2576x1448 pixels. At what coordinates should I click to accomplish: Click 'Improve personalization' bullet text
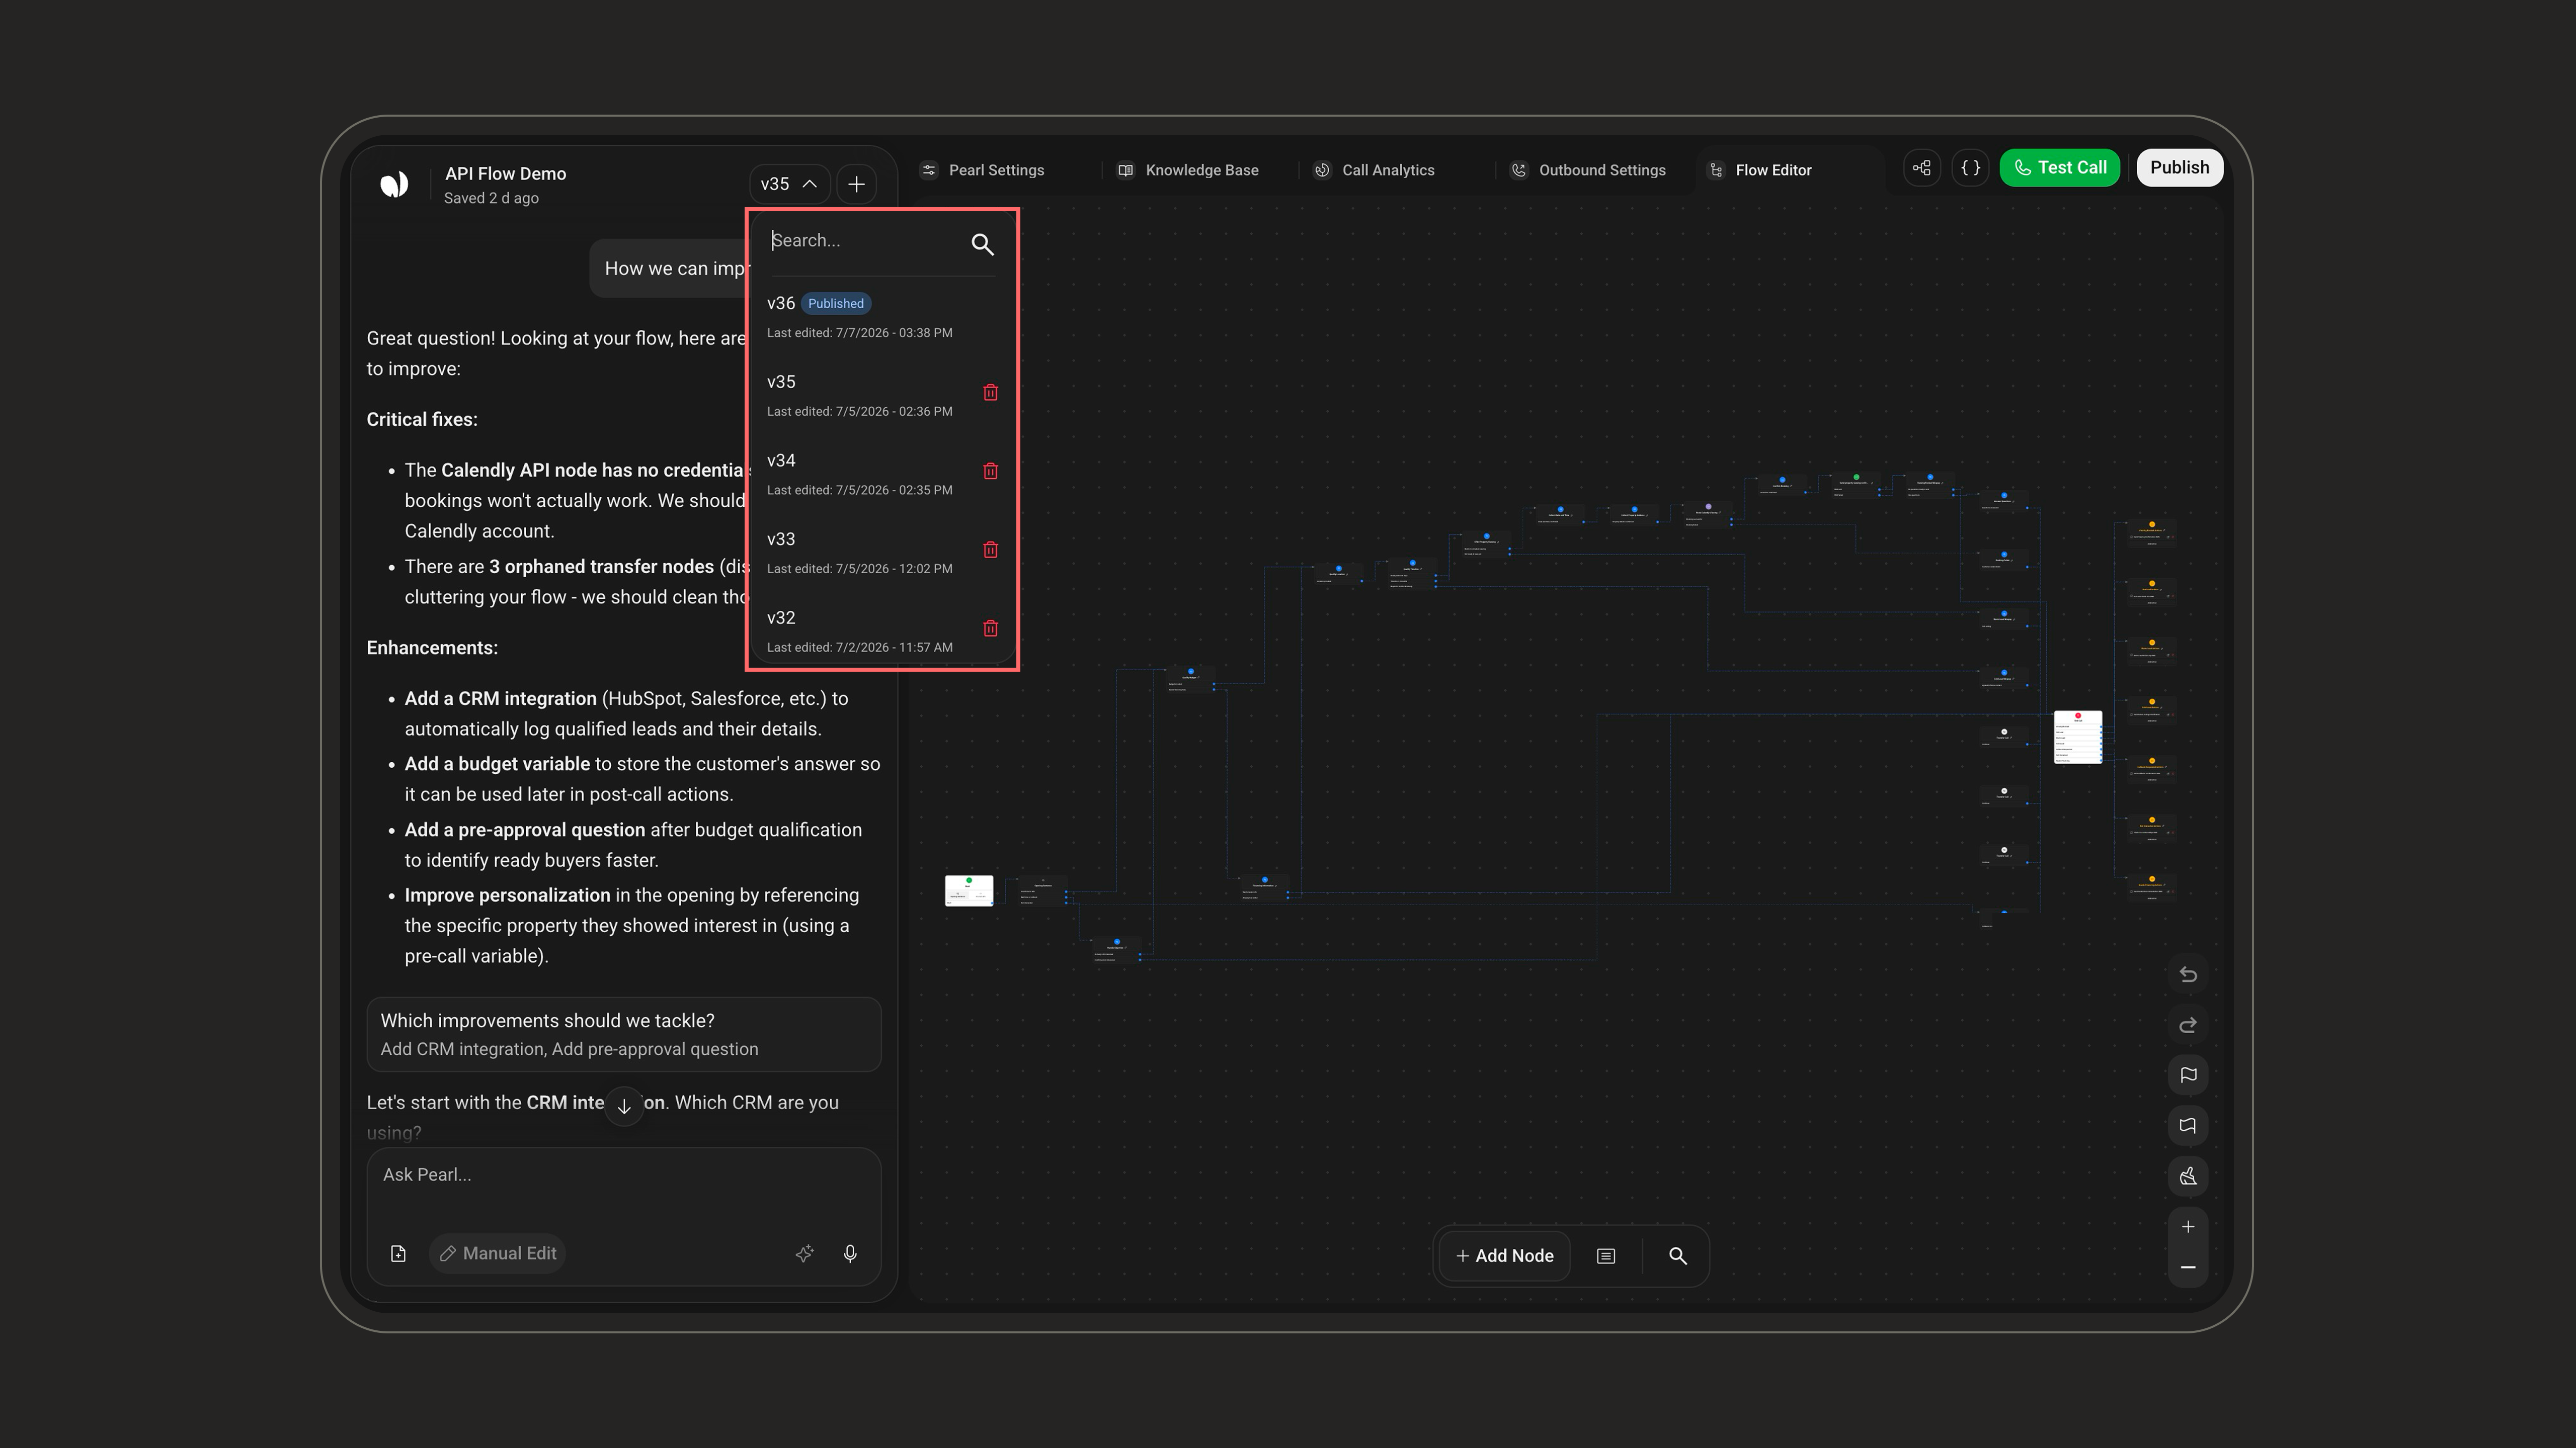click(507, 895)
